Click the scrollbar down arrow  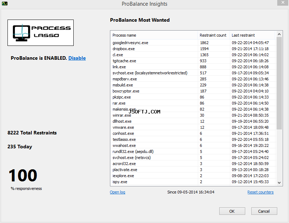pyautogui.click(x=279, y=183)
